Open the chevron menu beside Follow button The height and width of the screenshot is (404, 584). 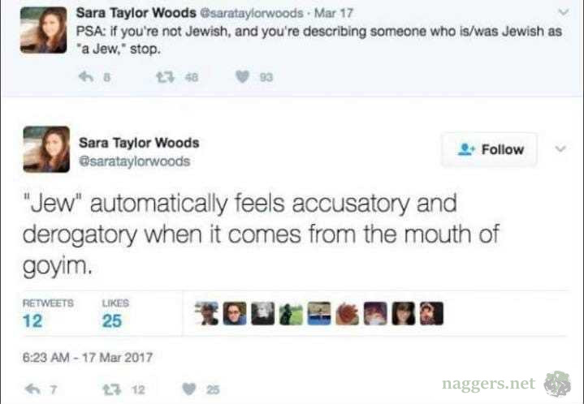point(560,149)
